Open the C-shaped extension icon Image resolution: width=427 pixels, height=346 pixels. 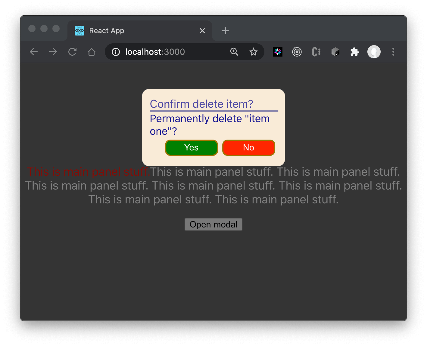[316, 52]
